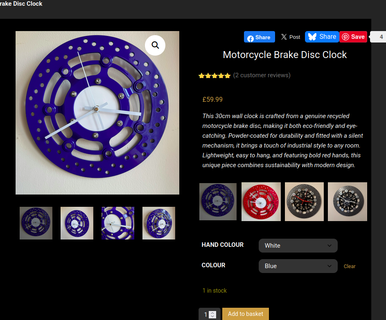386x320 pixels.
Task: Open the Colour dropdown showing Blue
Action: pos(298,266)
